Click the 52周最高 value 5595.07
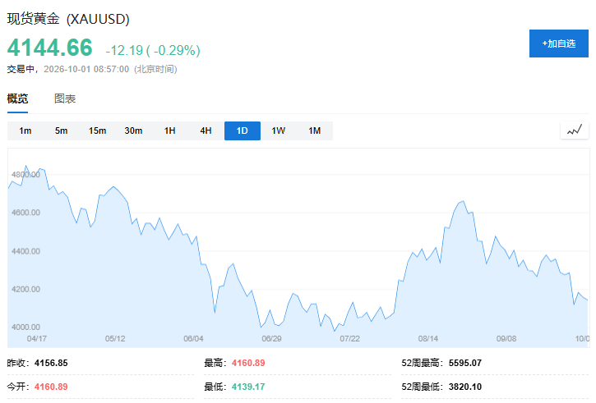 (x=464, y=363)
